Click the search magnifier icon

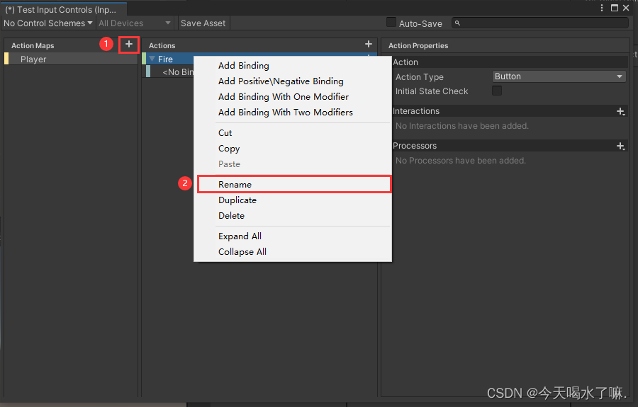457,23
